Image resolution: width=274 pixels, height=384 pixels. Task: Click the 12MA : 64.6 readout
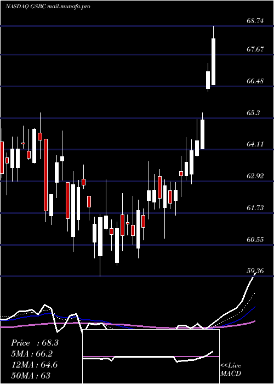click(35, 364)
